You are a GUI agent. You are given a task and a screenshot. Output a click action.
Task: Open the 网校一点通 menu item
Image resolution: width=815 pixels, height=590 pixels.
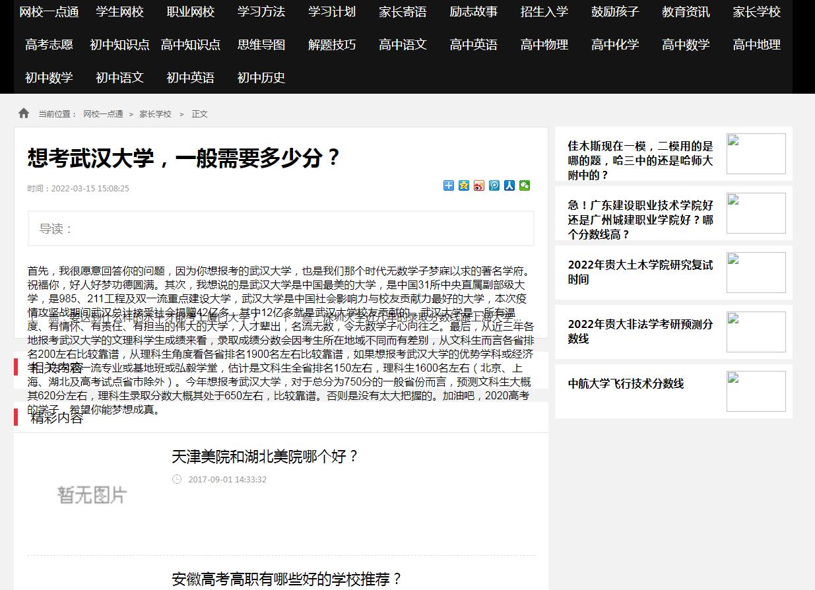pos(49,12)
